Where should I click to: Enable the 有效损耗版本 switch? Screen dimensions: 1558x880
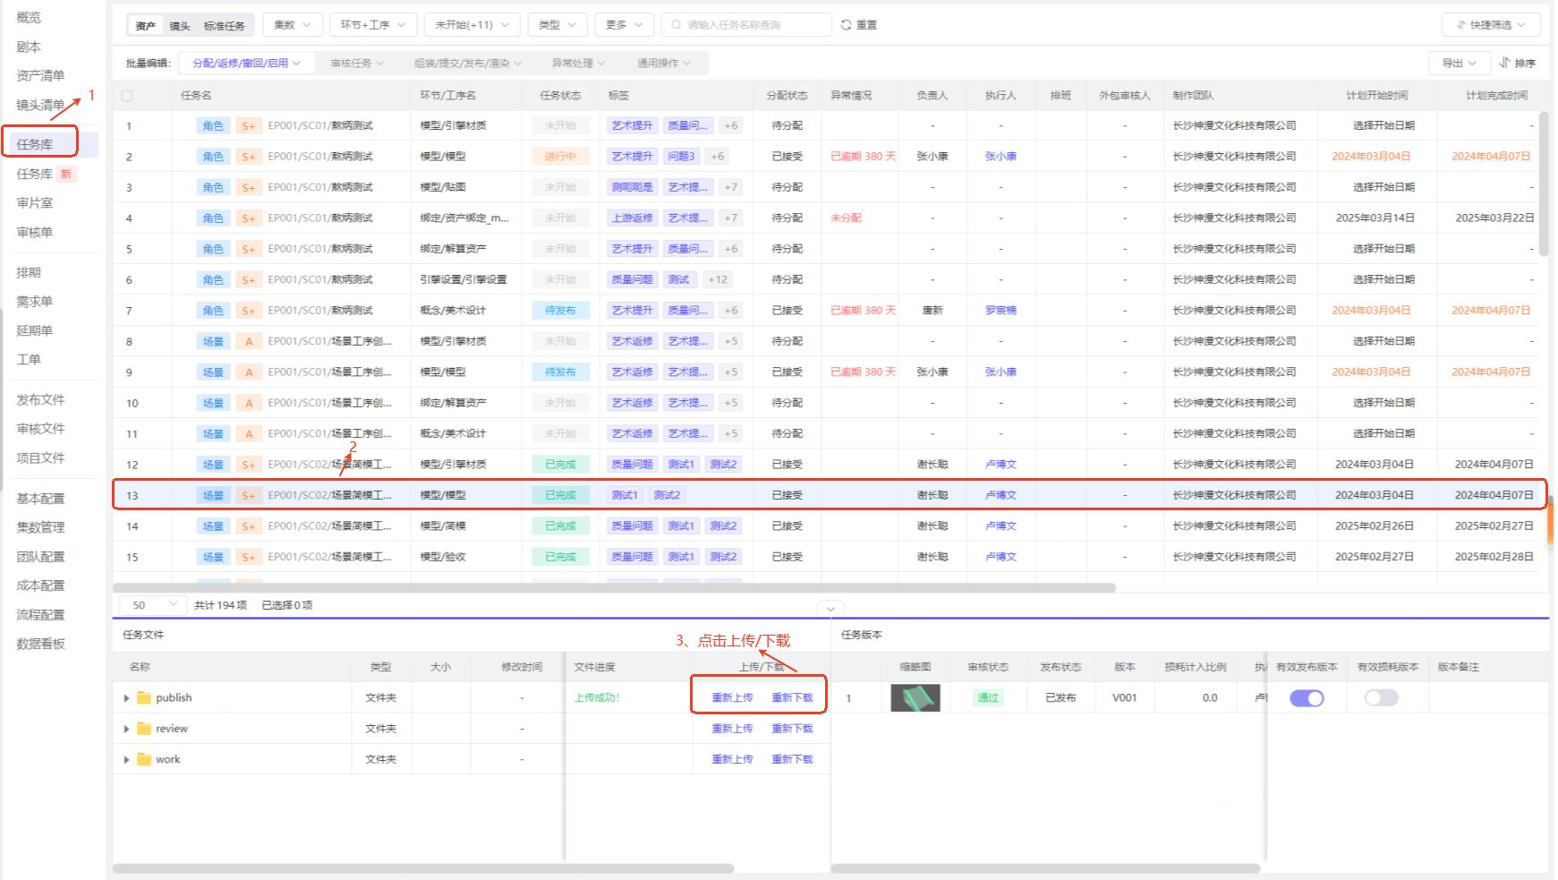point(1381,698)
